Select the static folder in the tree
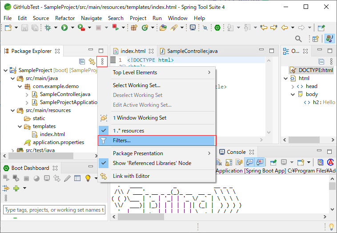 (x=39, y=118)
